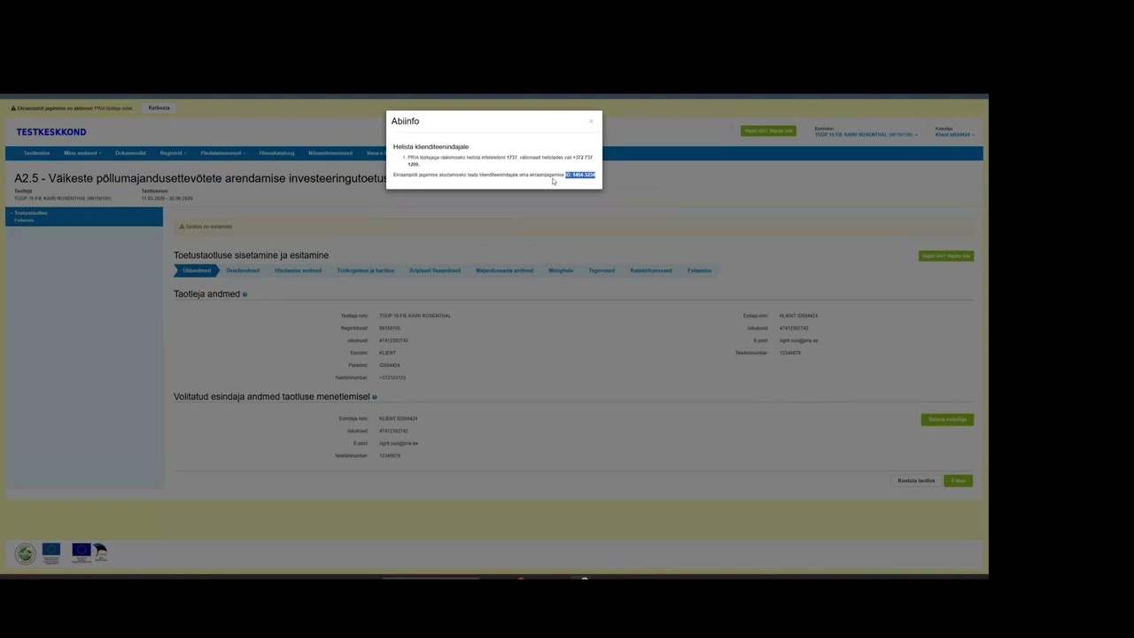Select the Üldandmed step tab
This screenshot has height=638, width=1134.
(197, 270)
